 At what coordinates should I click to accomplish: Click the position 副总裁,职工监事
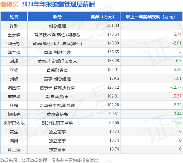point(57,123)
